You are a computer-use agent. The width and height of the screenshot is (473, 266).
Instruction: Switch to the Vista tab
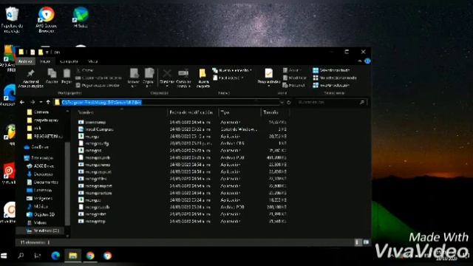tap(92, 61)
